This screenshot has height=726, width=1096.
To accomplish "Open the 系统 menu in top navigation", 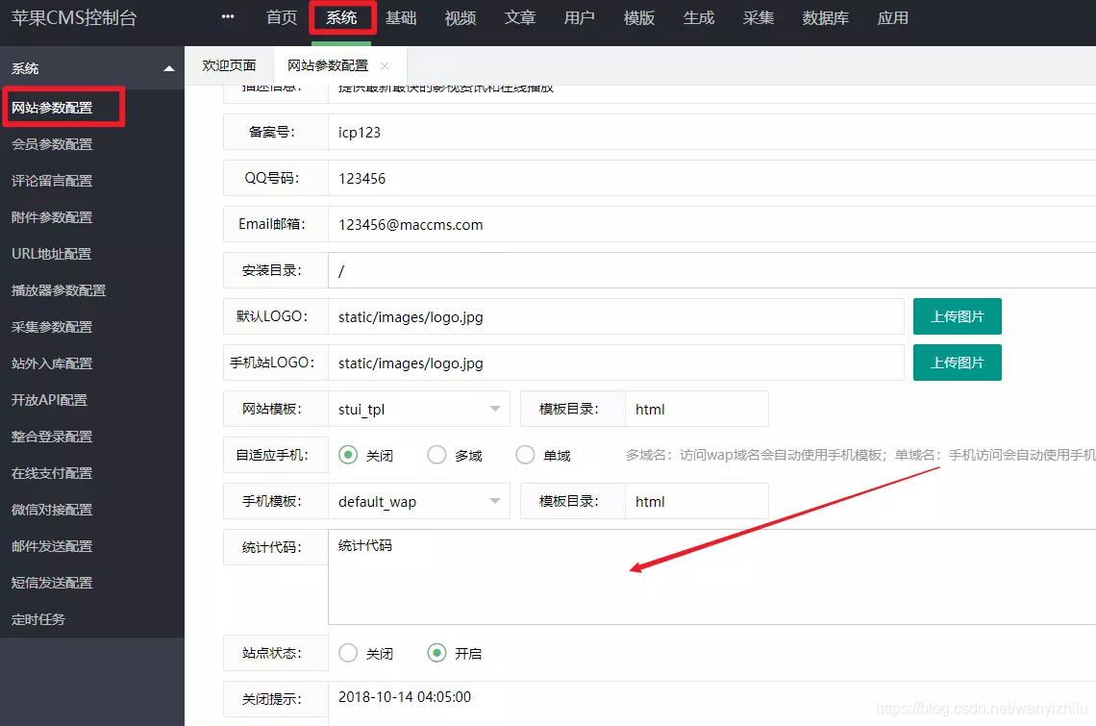I will pyautogui.click(x=341, y=17).
